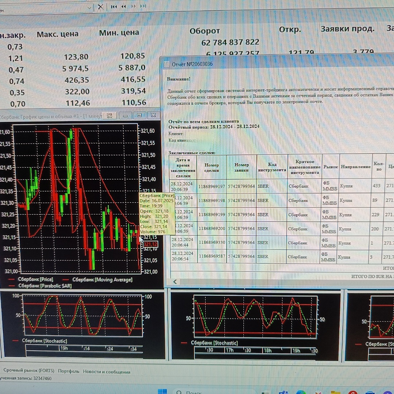The width and height of the screenshot is (394, 394).
Task: Click the turnover value 62 784 837 822
Action: click(x=230, y=42)
